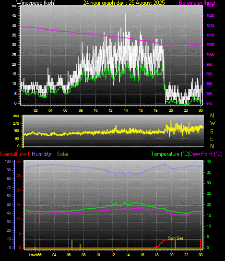Click the red "15" rainfall axis value
Screen dimensions: 225x261
click(x=19, y=204)
